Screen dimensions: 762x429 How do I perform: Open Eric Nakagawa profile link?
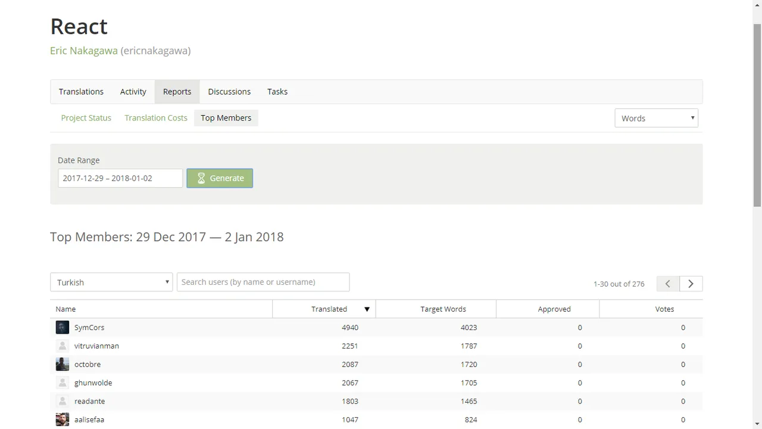(84, 51)
